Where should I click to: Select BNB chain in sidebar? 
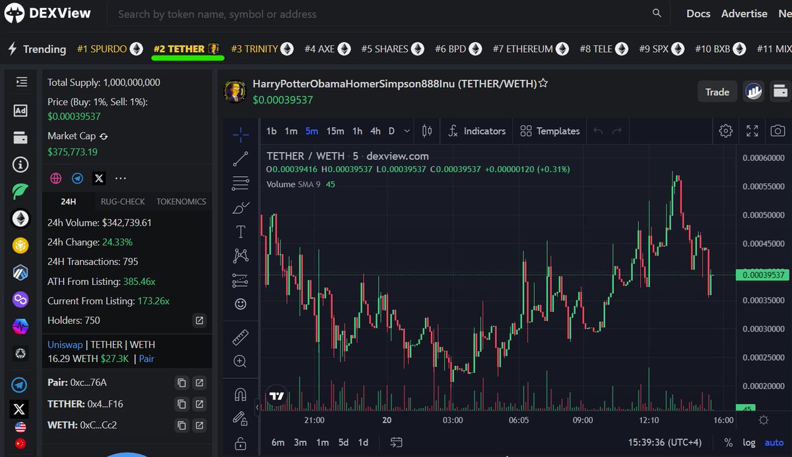[20, 245]
